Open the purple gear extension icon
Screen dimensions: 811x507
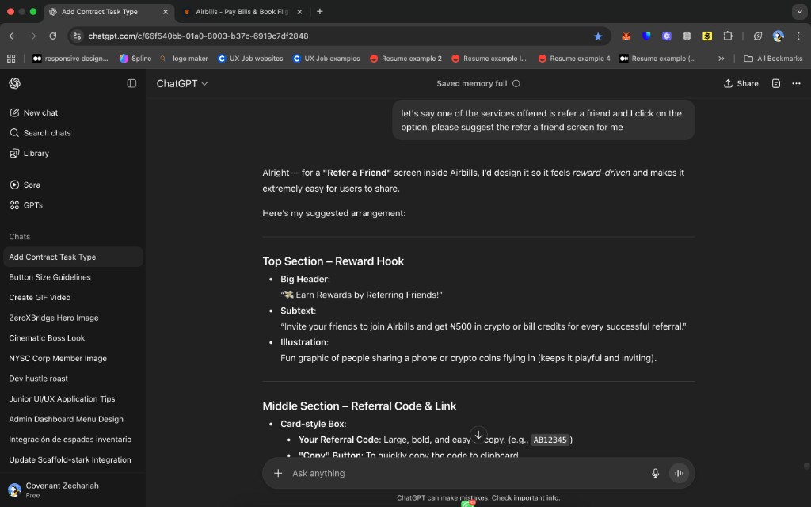pos(667,36)
